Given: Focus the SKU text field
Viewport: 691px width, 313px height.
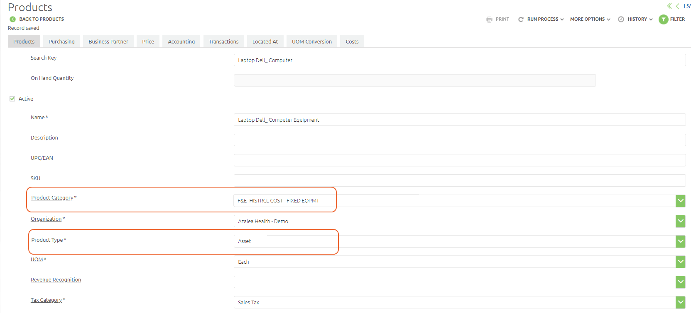Looking at the screenshot, I should pos(459,181).
